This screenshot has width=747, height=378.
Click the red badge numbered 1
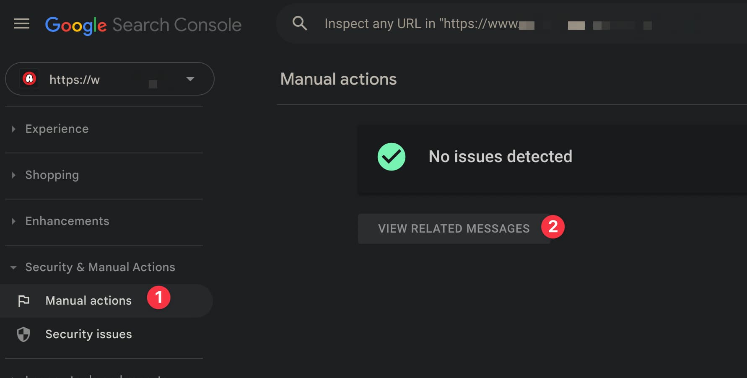(158, 298)
